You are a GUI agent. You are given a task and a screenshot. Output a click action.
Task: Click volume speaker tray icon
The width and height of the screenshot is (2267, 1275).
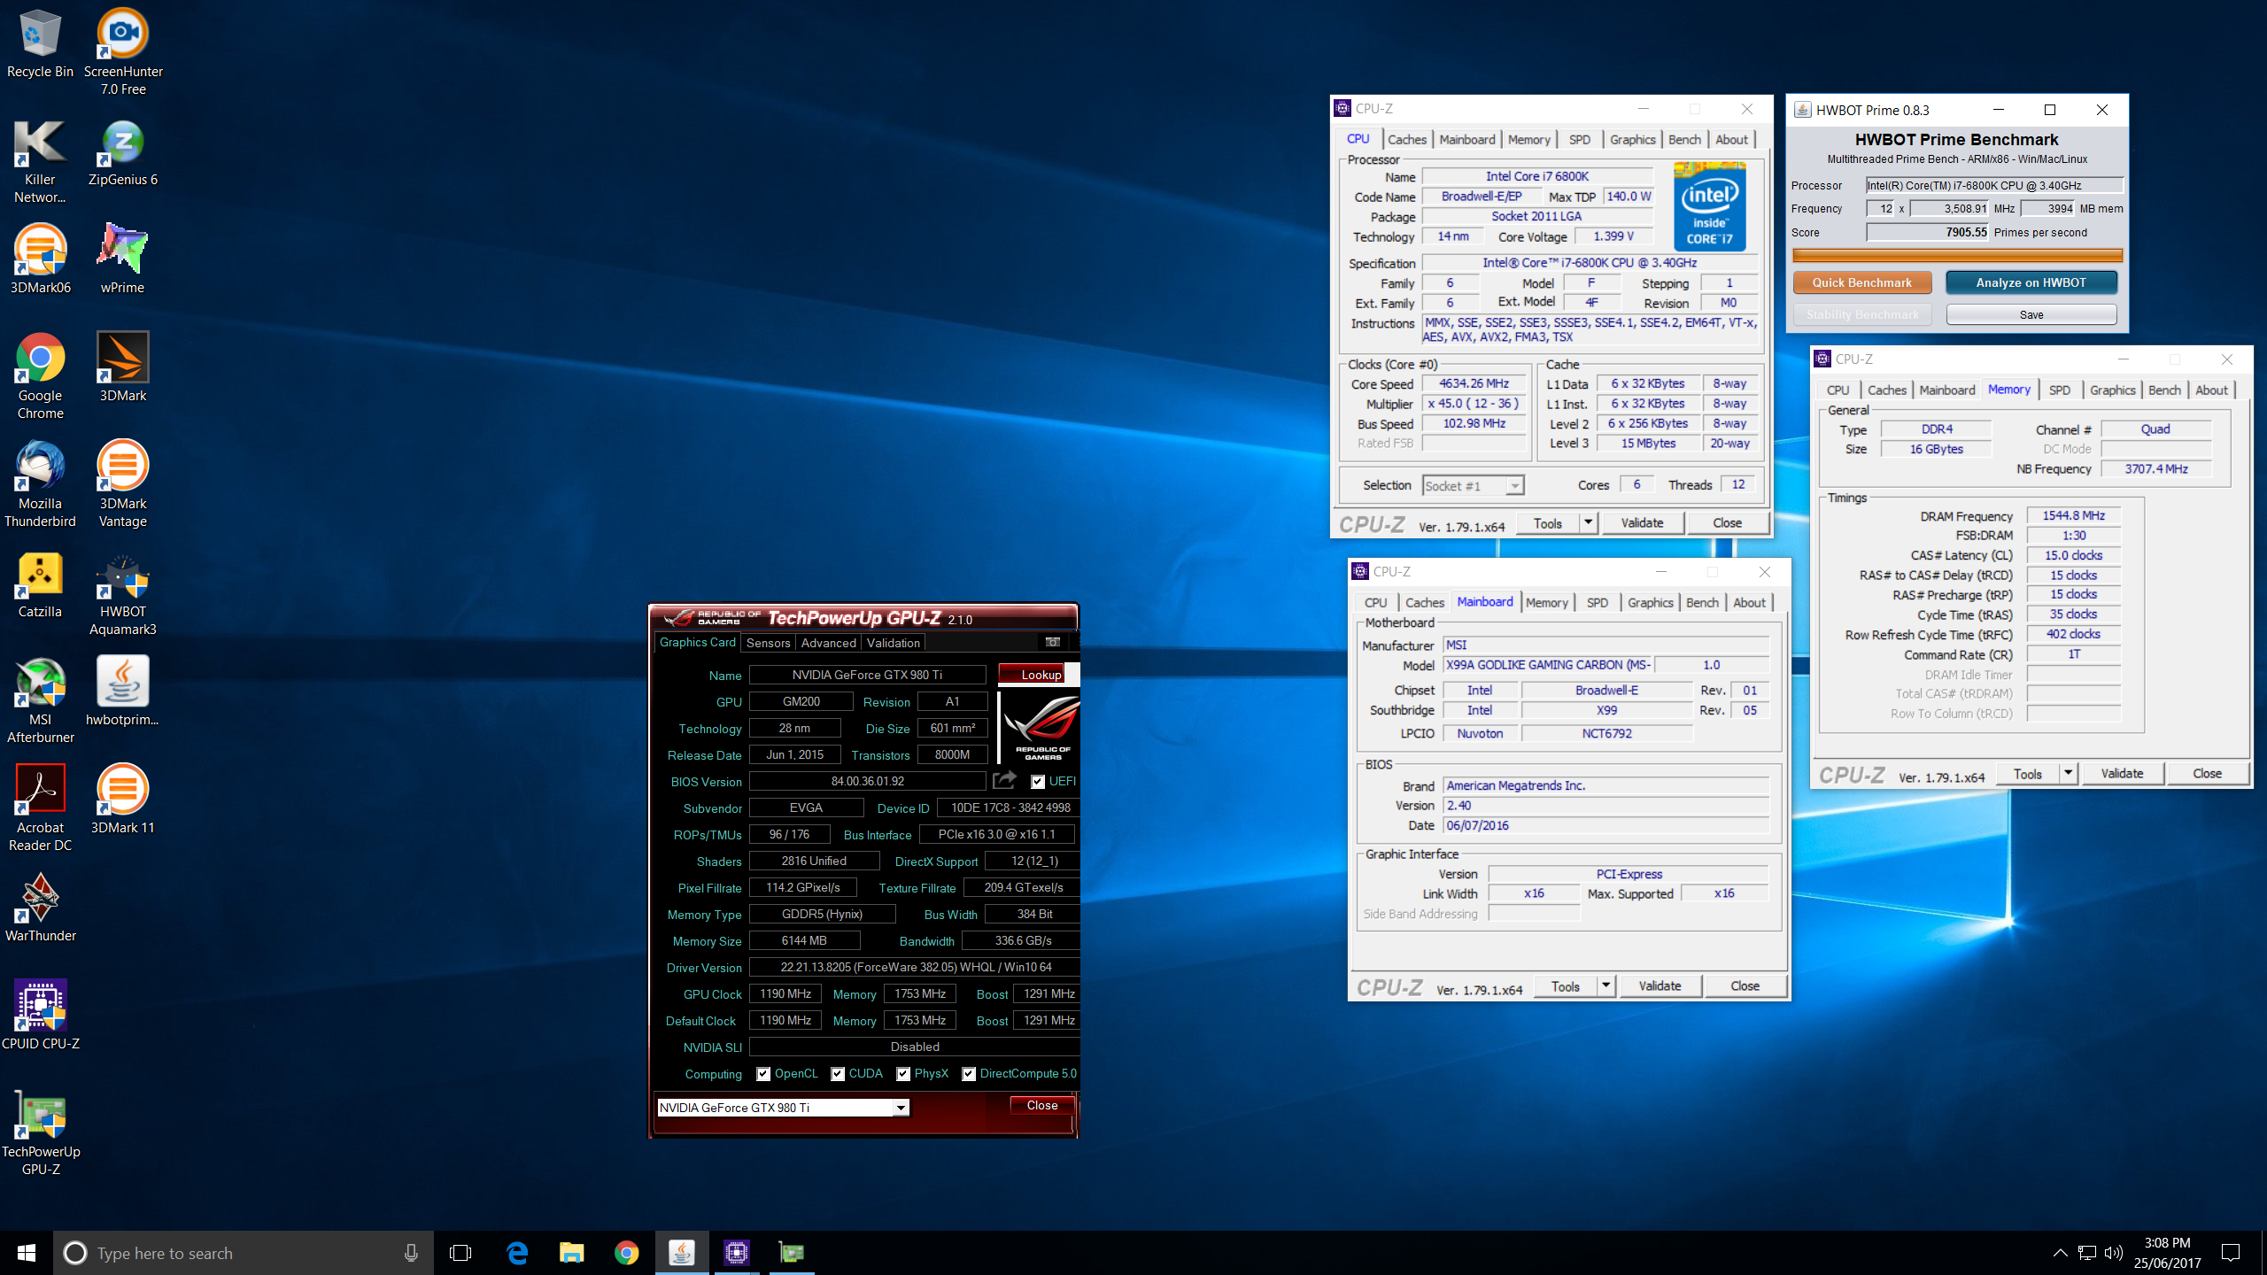(x=2113, y=1253)
